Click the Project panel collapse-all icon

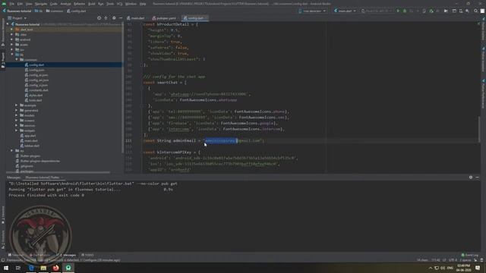point(106,18)
